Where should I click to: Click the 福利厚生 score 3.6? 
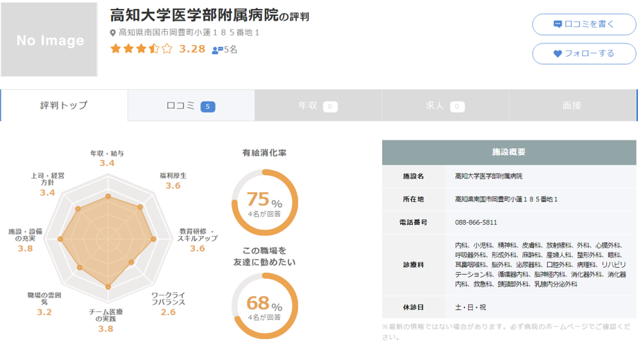(173, 185)
